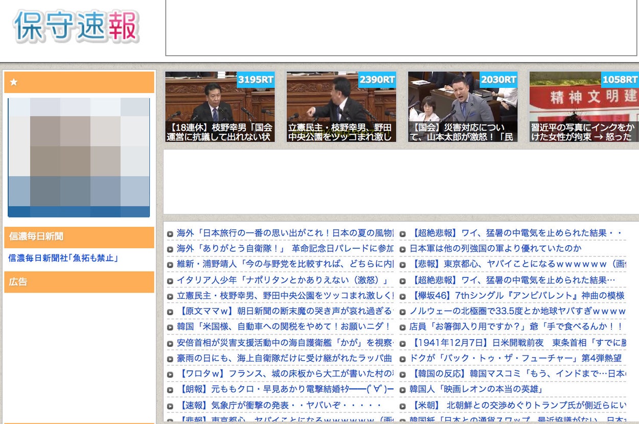Open the ノルウェーの北極圏で33.5度 headline
The height and width of the screenshot is (424, 639).
517,311
